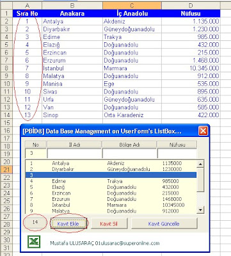Select the İstanbul row in the listbox

(x=111, y=205)
